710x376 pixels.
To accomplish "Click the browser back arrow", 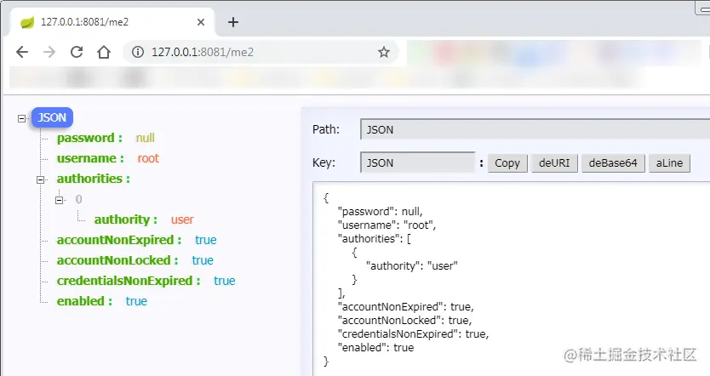I will pos(22,52).
